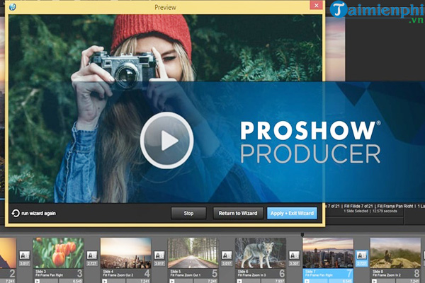Click the Return to Wizard button
Screen dimensions: 425x283
pos(238,214)
